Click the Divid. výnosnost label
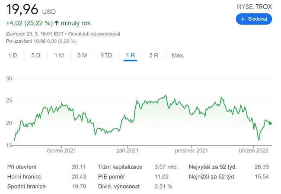This screenshot has width=281, height=194. point(119,186)
